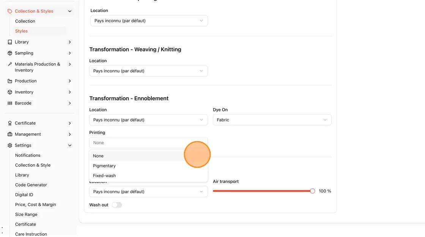Click the Barcode icon
This screenshot has height=237, width=425.
pyautogui.click(x=10, y=103)
